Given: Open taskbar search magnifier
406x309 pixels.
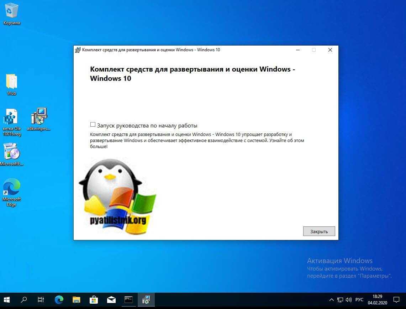Looking at the screenshot, I should pyautogui.click(x=24, y=300).
